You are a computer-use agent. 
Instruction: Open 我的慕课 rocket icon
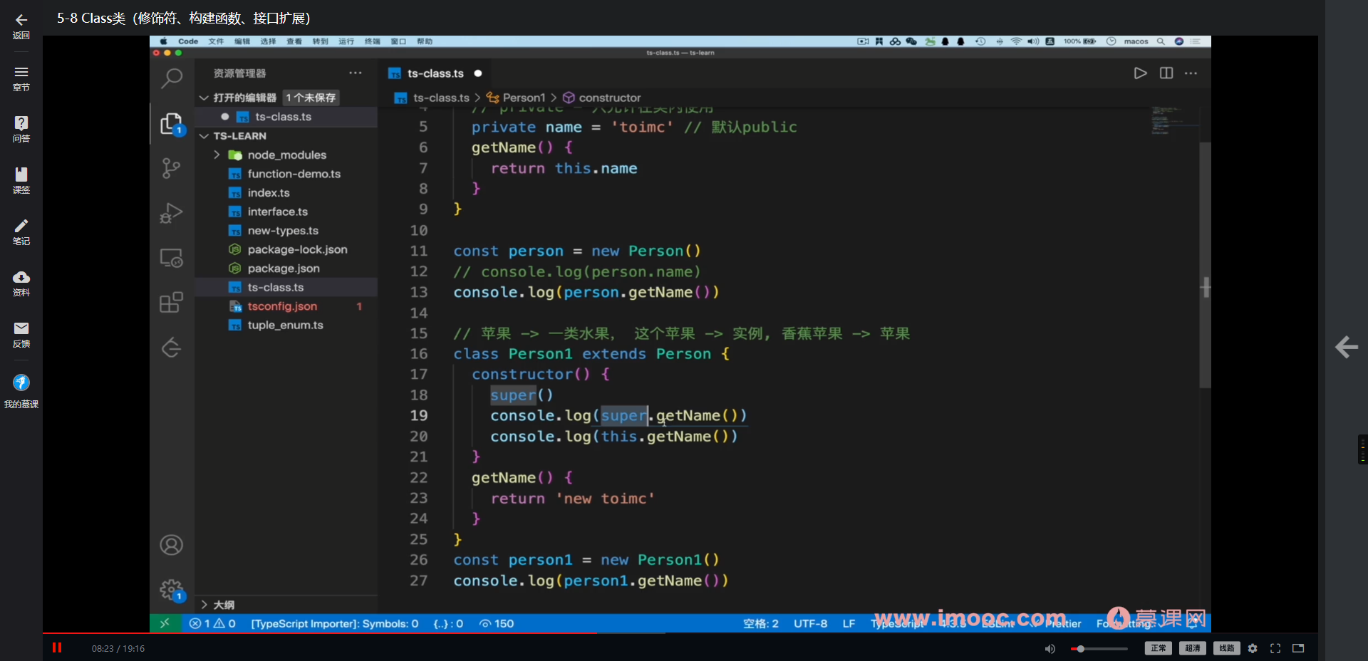click(x=21, y=382)
